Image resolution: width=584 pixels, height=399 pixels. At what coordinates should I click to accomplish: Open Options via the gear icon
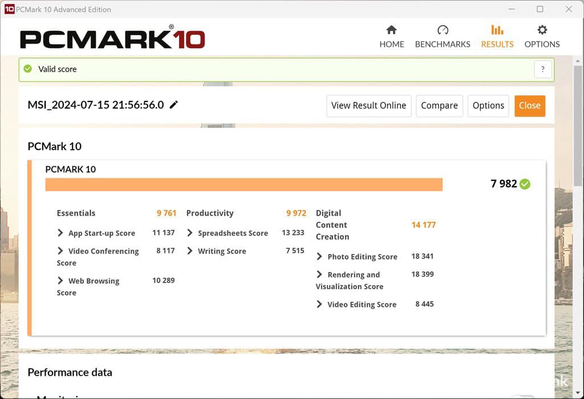click(x=542, y=30)
